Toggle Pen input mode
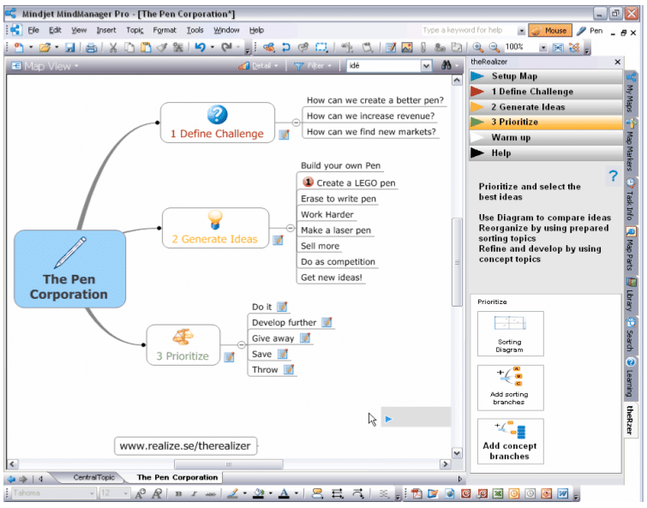Image resolution: width=647 pixels, height=508 pixels. click(590, 31)
